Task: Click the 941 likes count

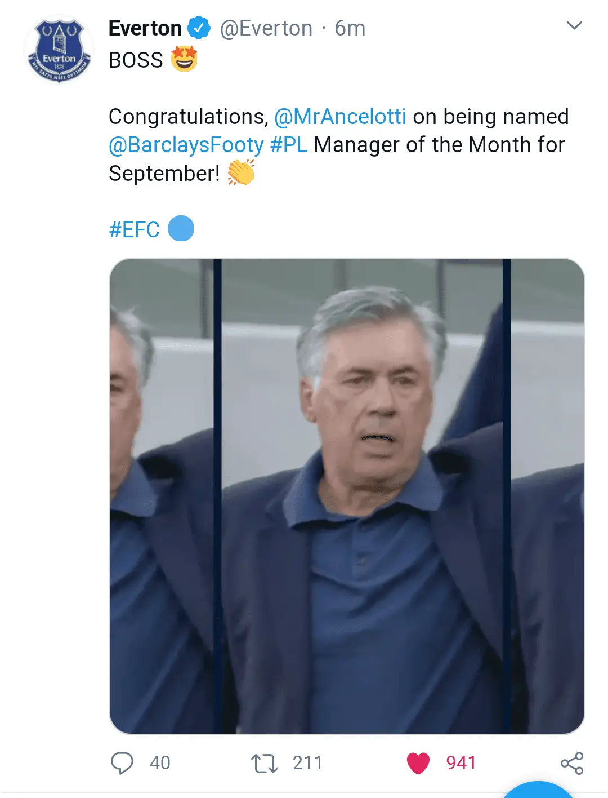Action: click(x=461, y=763)
